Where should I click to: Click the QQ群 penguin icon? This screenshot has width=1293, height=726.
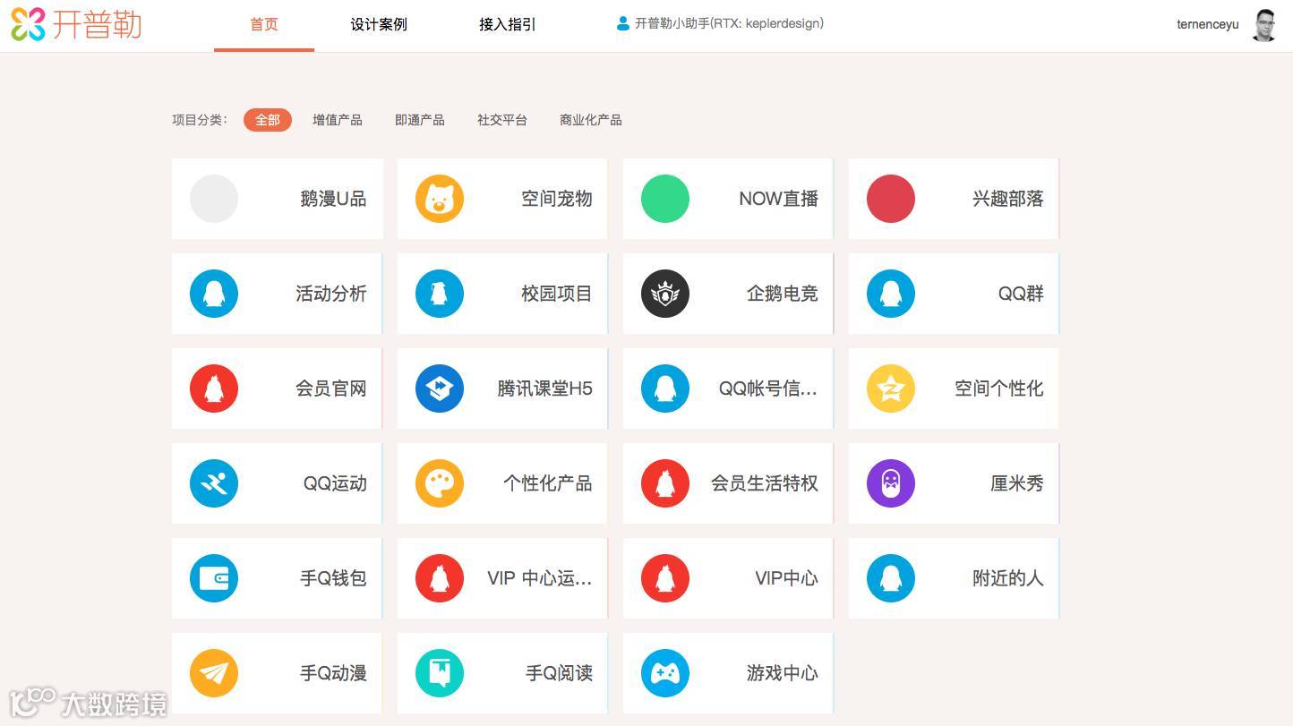(891, 294)
